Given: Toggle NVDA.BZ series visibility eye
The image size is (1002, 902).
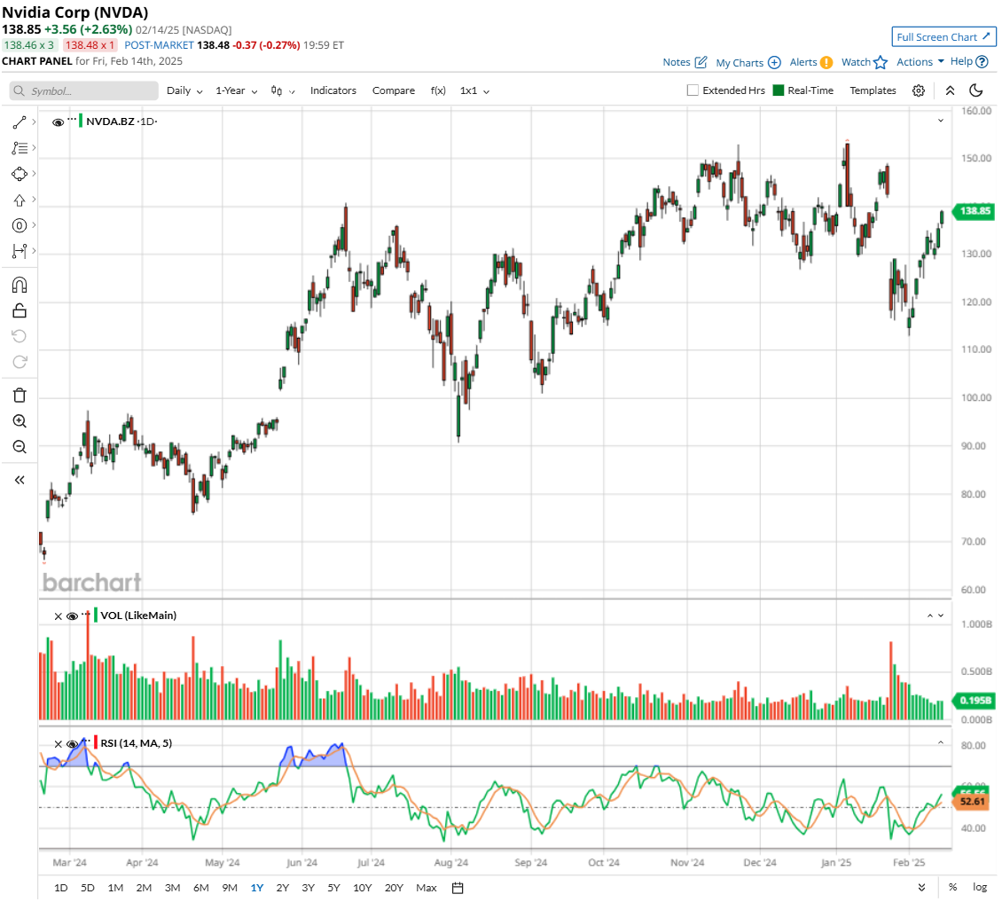Looking at the screenshot, I should [58, 122].
